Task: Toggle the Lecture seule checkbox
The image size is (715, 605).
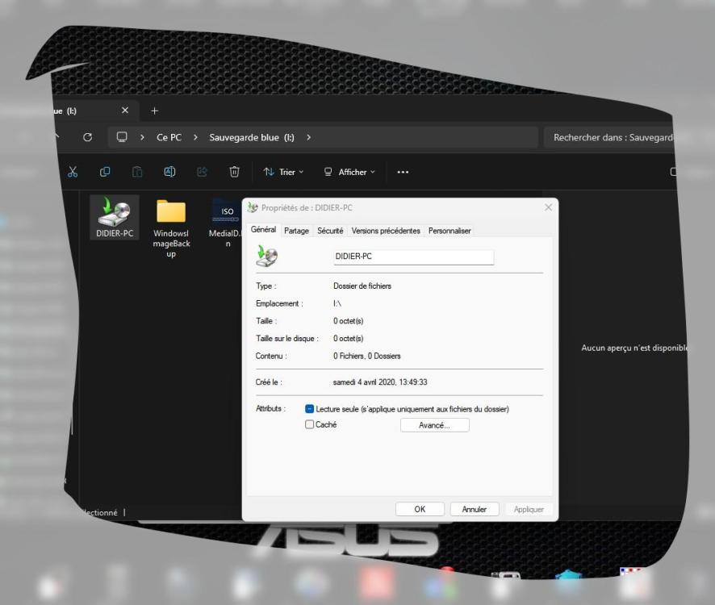Action: coord(310,409)
